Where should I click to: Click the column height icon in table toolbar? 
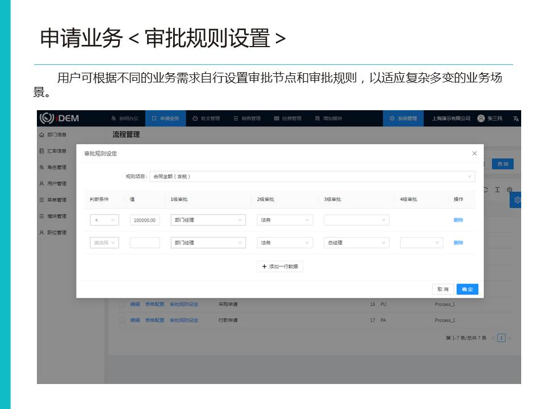[497, 190]
